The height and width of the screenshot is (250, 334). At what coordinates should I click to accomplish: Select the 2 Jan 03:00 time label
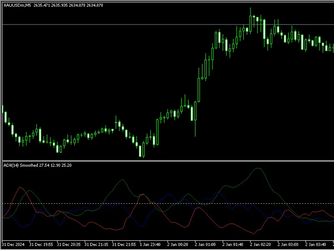pos(288,245)
